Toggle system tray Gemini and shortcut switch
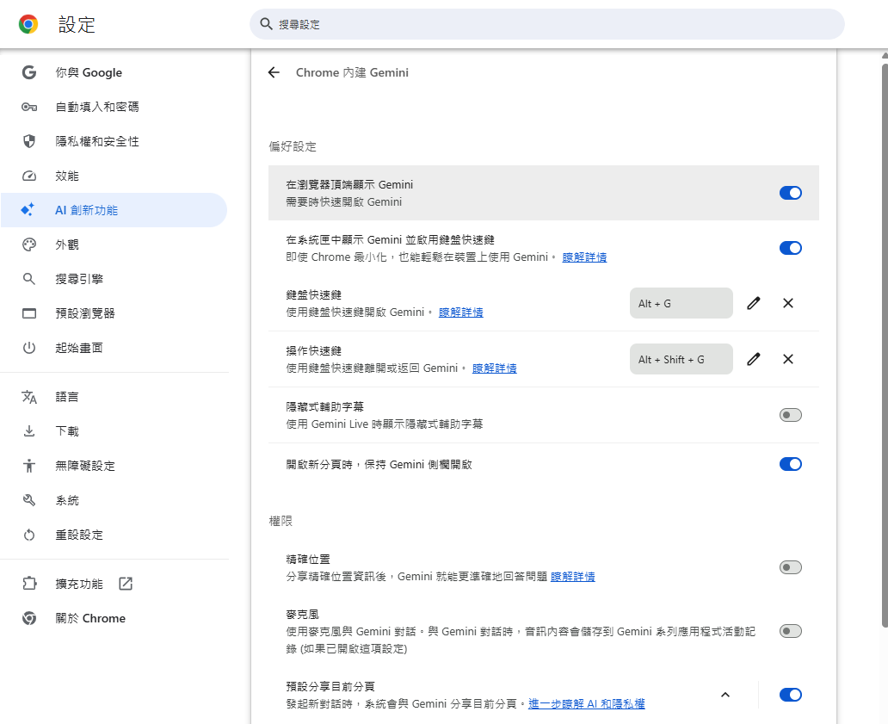 (791, 248)
